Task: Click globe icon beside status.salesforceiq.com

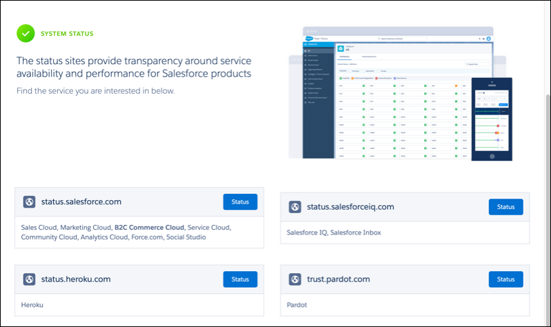Action: point(295,207)
